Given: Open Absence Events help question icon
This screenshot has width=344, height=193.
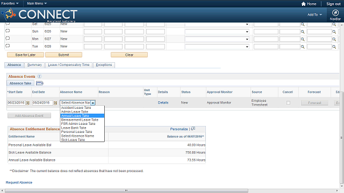Looking at the screenshot, I should tap(39, 76).
